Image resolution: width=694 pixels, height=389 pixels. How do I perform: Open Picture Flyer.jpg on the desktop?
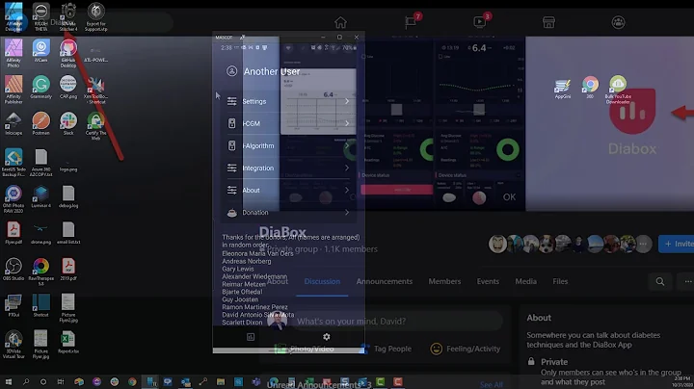point(40,345)
